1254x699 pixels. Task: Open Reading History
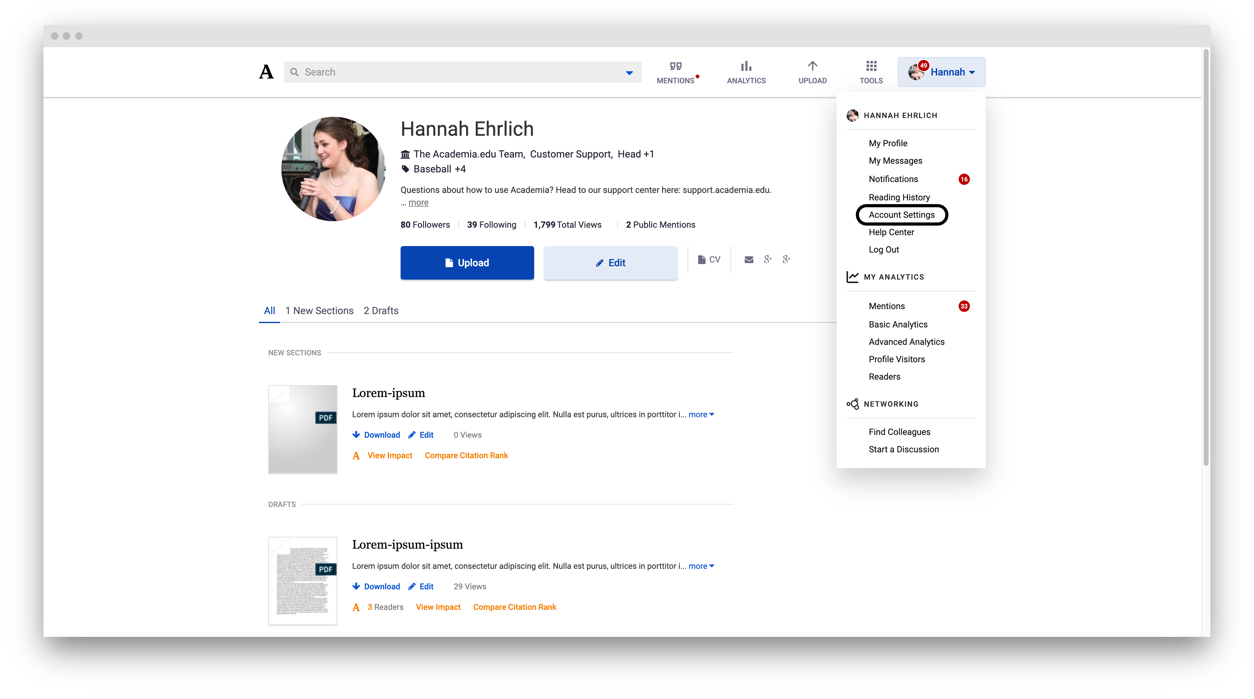(x=899, y=197)
